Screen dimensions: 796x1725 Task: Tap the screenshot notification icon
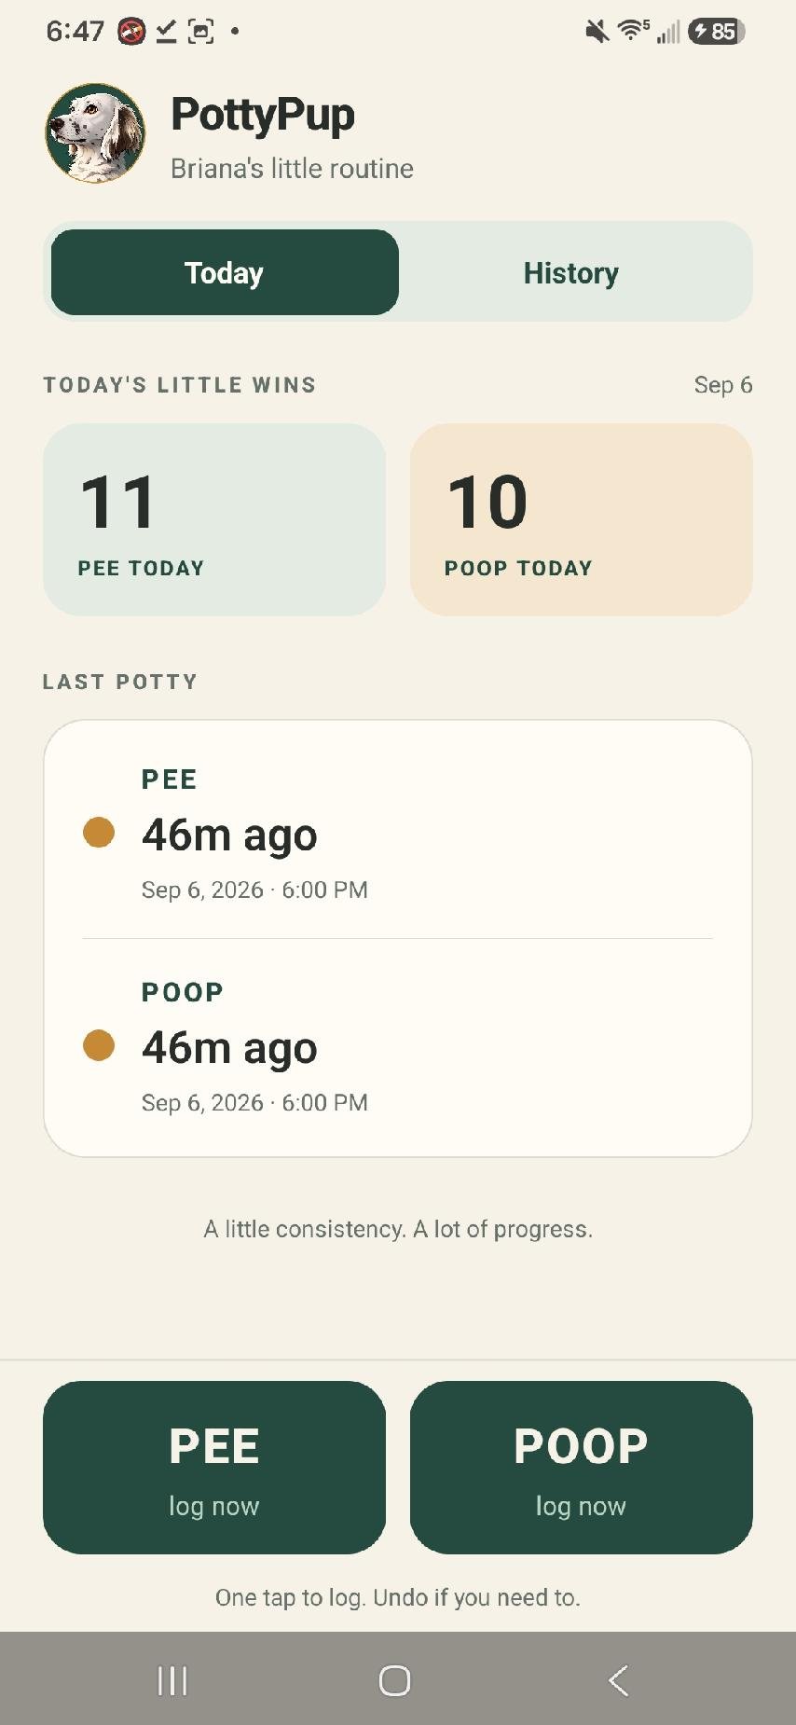click(x=200, y=32)
